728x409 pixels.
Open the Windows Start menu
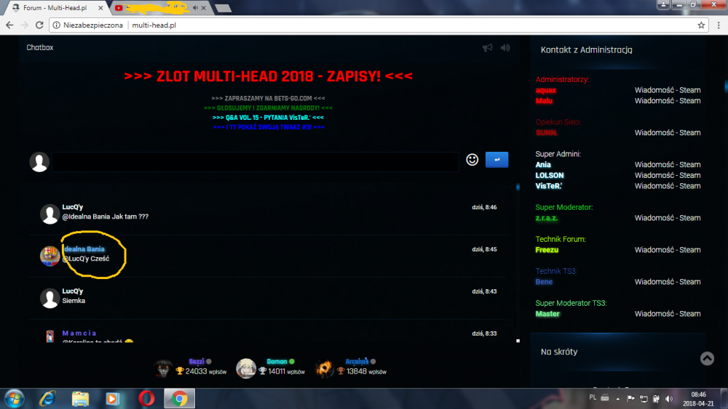14,398
